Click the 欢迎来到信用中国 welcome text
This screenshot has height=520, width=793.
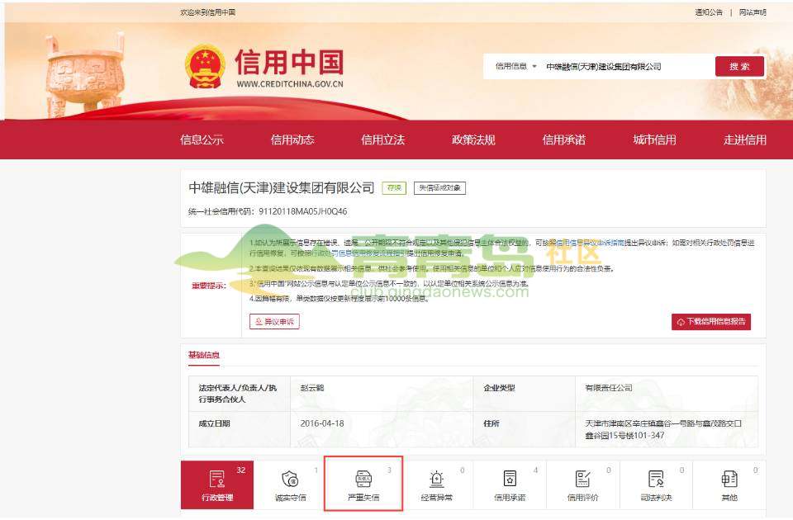208,12
